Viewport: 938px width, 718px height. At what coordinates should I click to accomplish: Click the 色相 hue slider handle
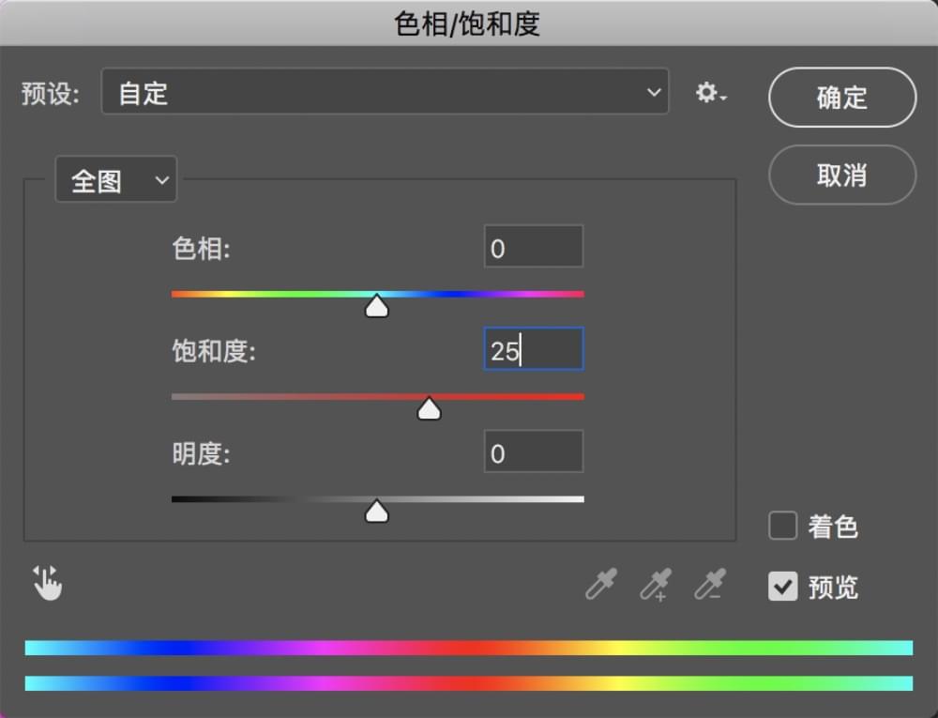tap(377, 306)
